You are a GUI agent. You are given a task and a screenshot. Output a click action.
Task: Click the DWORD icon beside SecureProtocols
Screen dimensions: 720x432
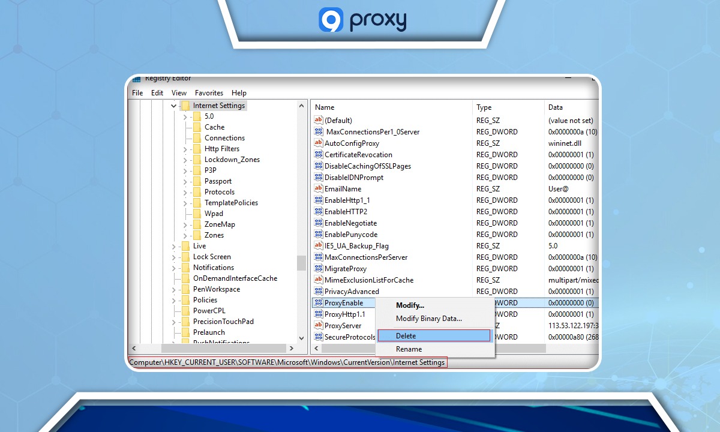click(318, 337)
